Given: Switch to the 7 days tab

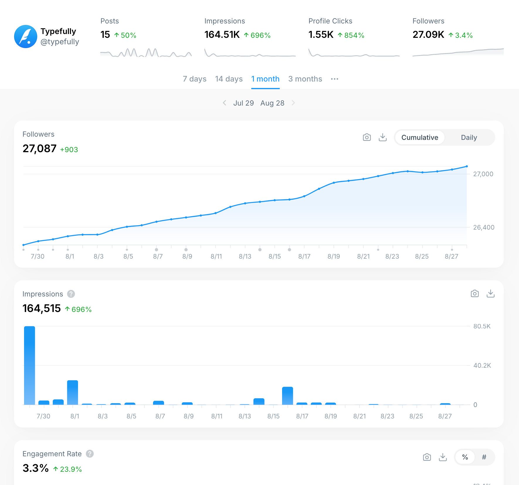Looking at the screenshot, I should tap(194, 79).
